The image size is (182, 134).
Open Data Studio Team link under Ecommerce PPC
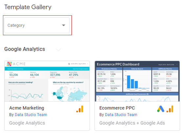(121, 115)
